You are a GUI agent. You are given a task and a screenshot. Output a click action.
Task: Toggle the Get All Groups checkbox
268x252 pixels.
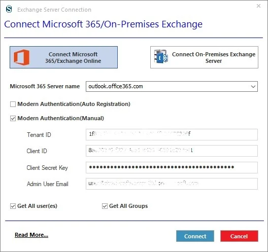click(105, 206)
